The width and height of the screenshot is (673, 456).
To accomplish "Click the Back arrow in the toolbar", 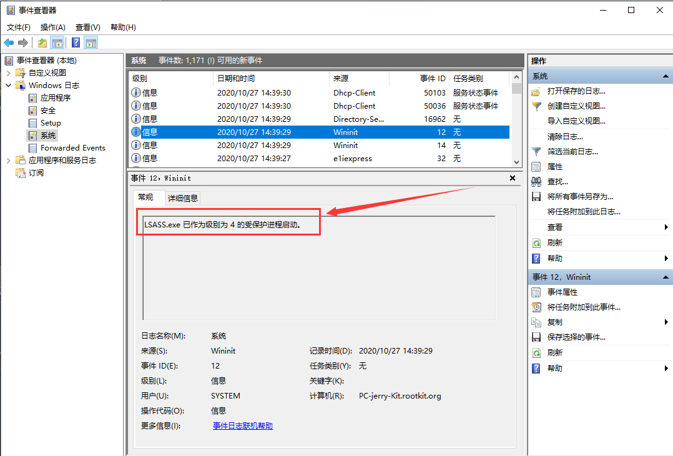I will point(9,42).
